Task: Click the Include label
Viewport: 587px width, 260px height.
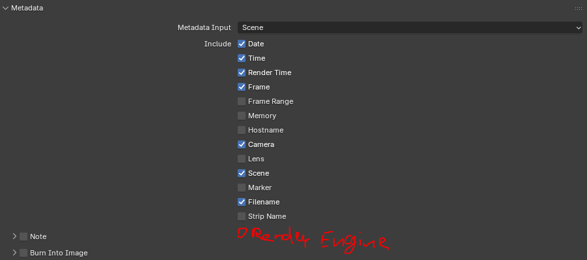Action: coord(217,44)
